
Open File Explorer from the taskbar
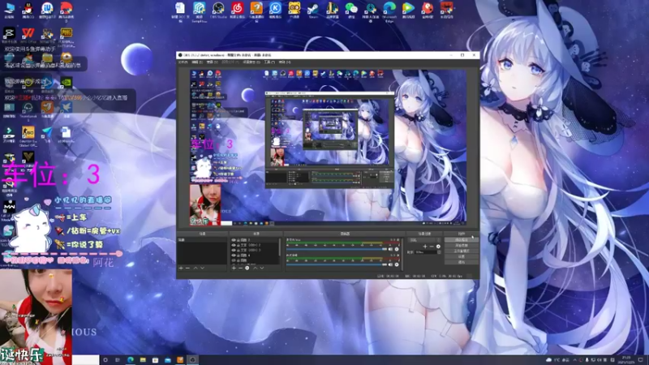143,359
